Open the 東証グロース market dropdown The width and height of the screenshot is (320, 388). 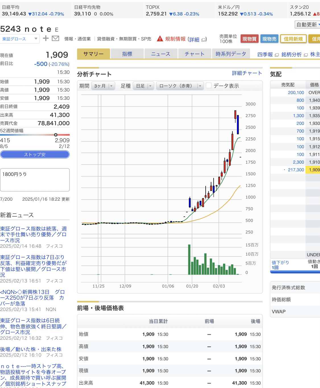point(20,39)
